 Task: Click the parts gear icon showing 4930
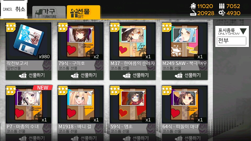point(222,13)
